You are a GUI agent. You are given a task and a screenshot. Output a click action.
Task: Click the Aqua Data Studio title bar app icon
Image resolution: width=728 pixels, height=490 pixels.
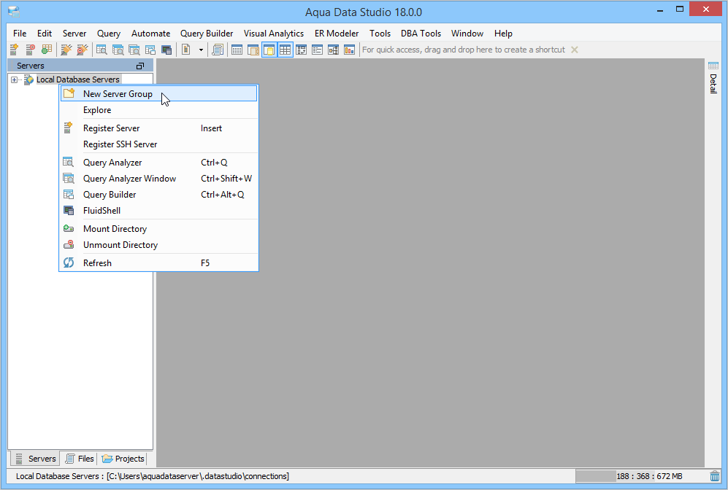pos(14,12)
